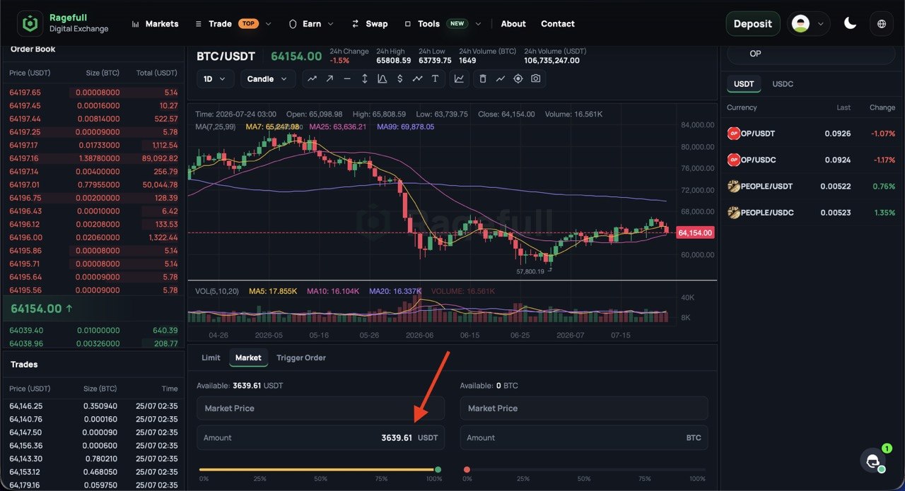The height and width of the screenshot is (491, 905).
Task: Click the buy Amount USDT input field
Action: point(320,437)
